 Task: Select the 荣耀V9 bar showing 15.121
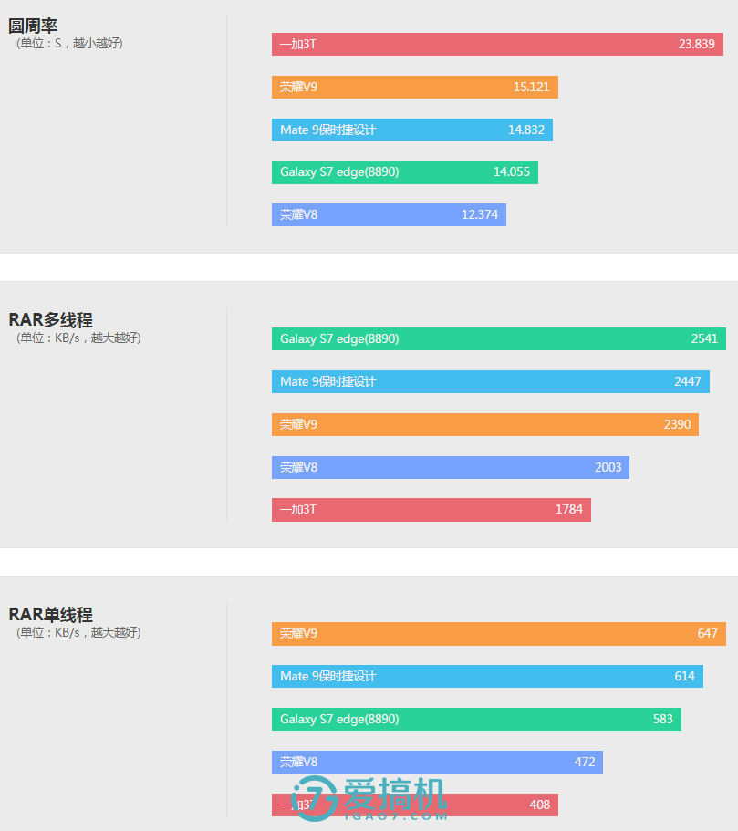[414, 87]
